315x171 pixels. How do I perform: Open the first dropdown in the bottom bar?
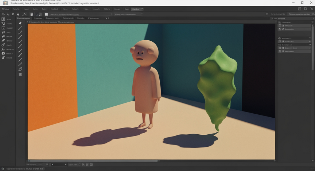[59, 164]
